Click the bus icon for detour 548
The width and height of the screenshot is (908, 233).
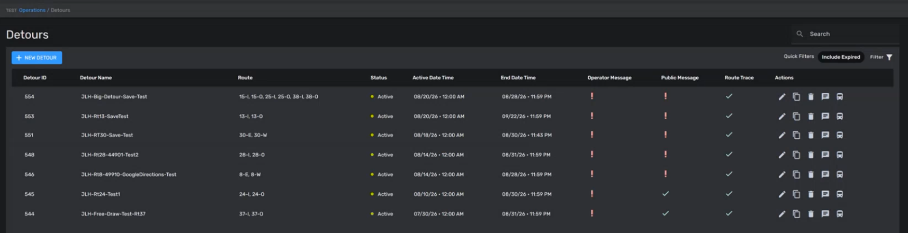(x=840, y=155)
